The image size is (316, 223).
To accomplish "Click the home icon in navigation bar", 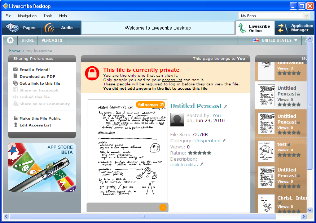I will (x=10, y=40).
